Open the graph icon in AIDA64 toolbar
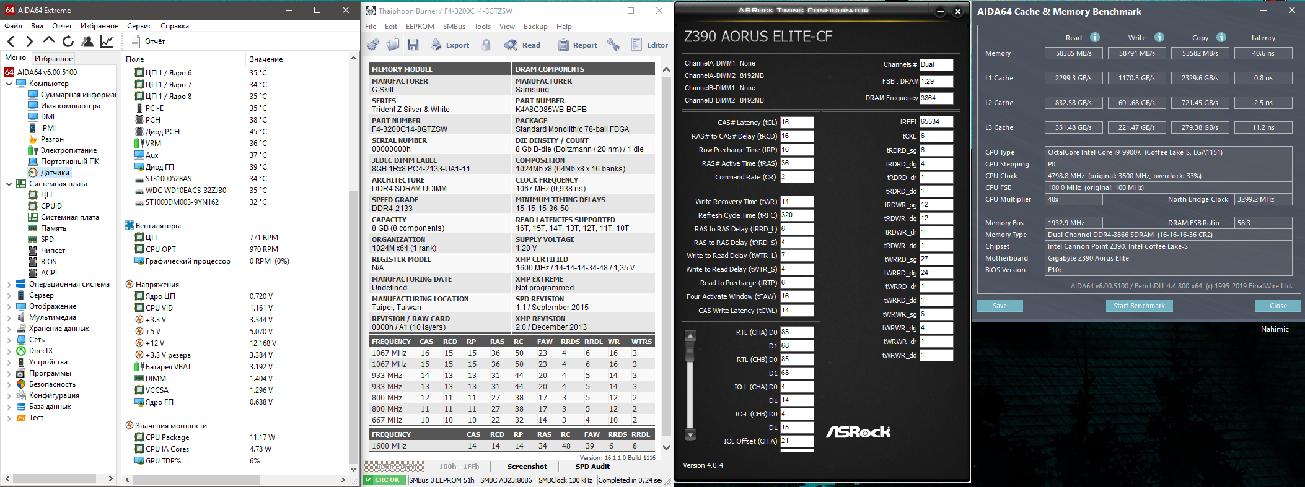 pyautogui.click(x=107, y=41)
